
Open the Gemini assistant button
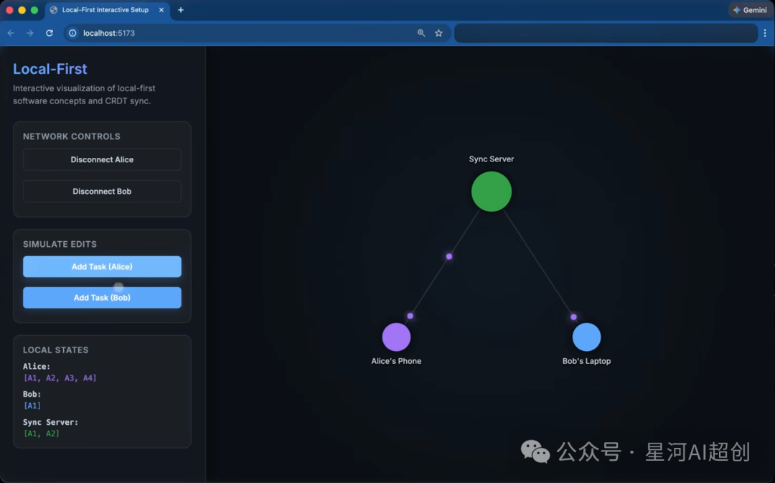click(750, 10)
